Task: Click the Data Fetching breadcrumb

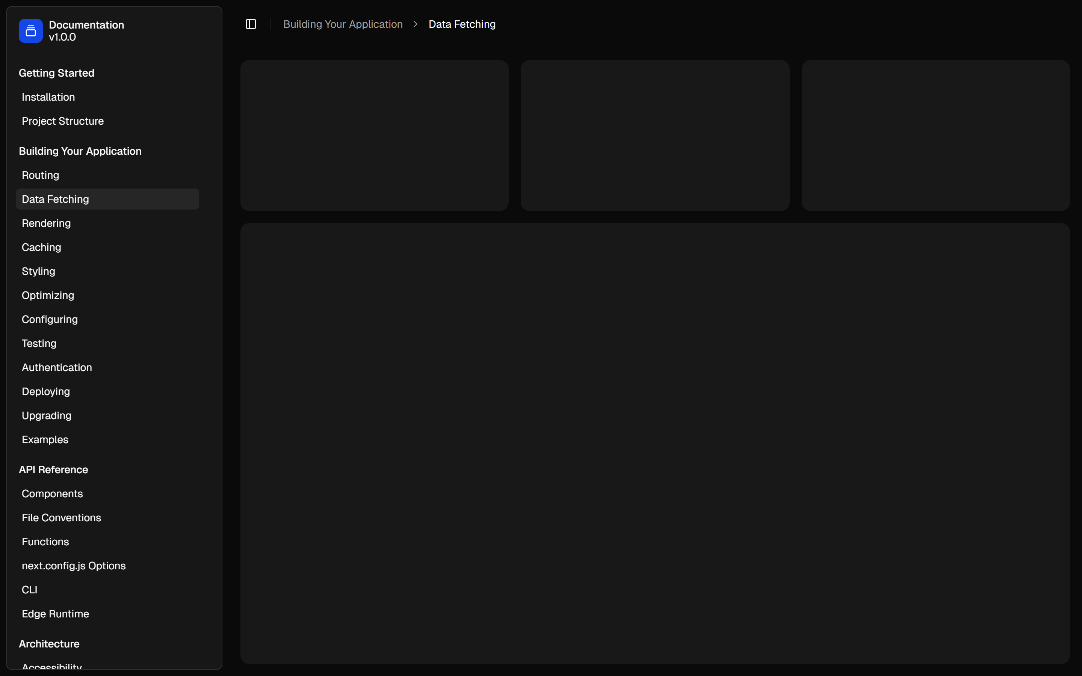Action: coord(461,24)
